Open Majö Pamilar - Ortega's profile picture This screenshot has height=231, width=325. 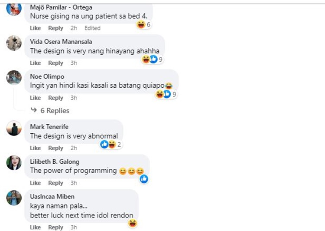14,10
